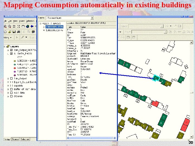The width and height of the screenshot is (195, 146).
Task: Expand the Buffer of X&Y data node
Action: click(x=8, y=89)
